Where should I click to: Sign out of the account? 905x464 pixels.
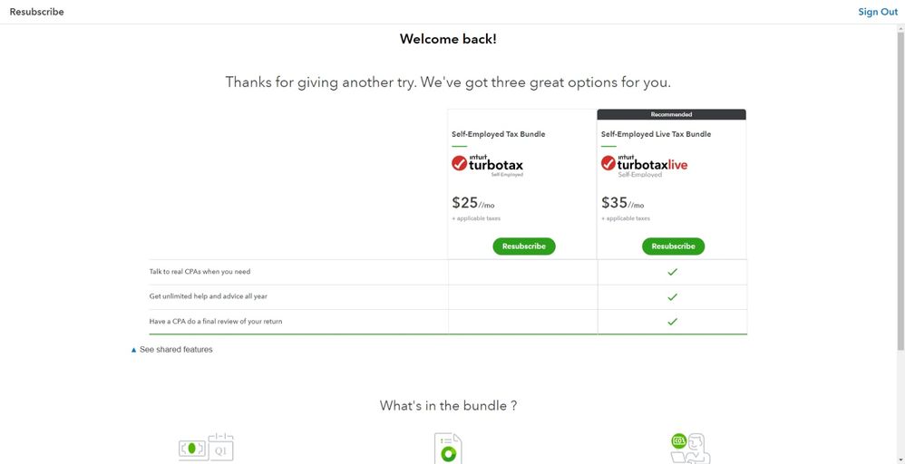pos(877,12)
